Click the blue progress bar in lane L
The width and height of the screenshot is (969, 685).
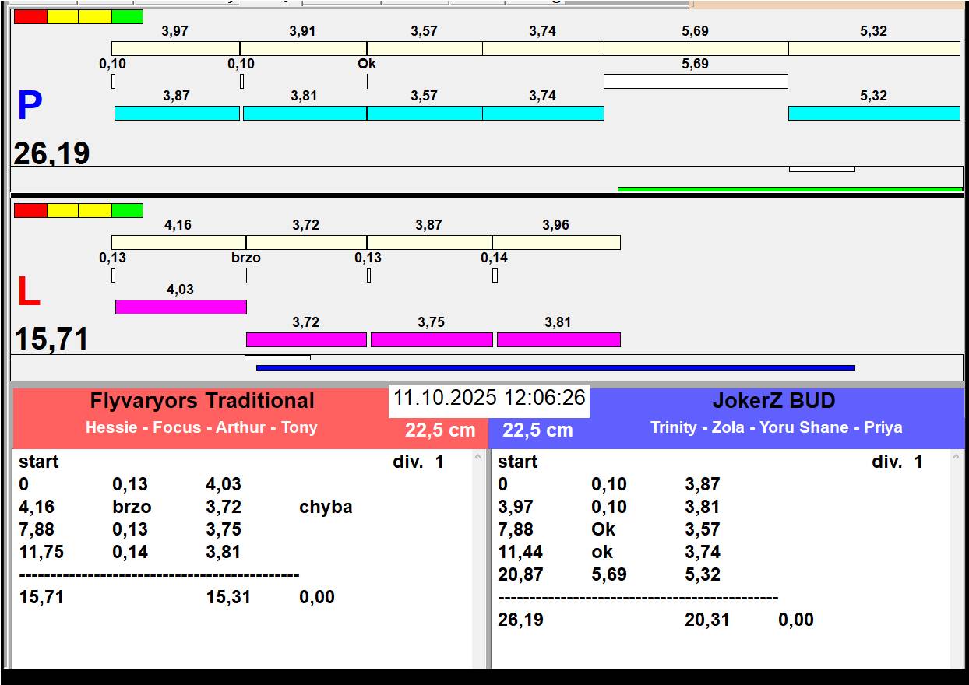coord(555,367)
